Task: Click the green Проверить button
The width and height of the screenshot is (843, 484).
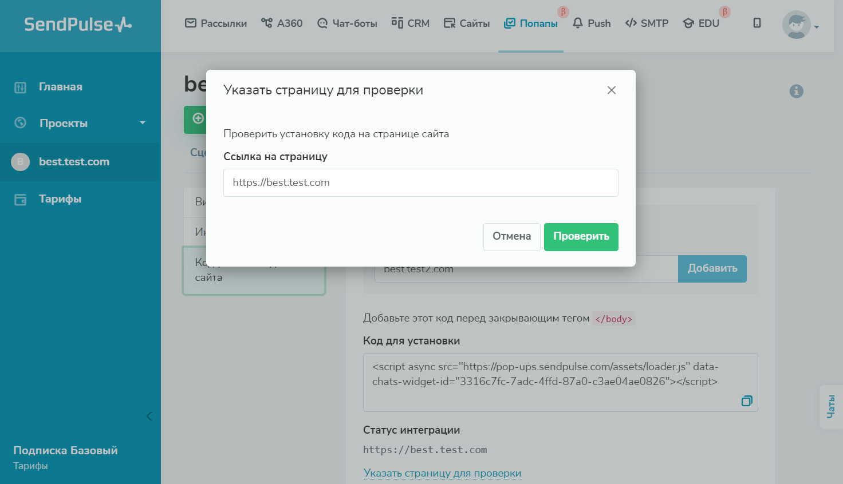Action: point(581,237)
